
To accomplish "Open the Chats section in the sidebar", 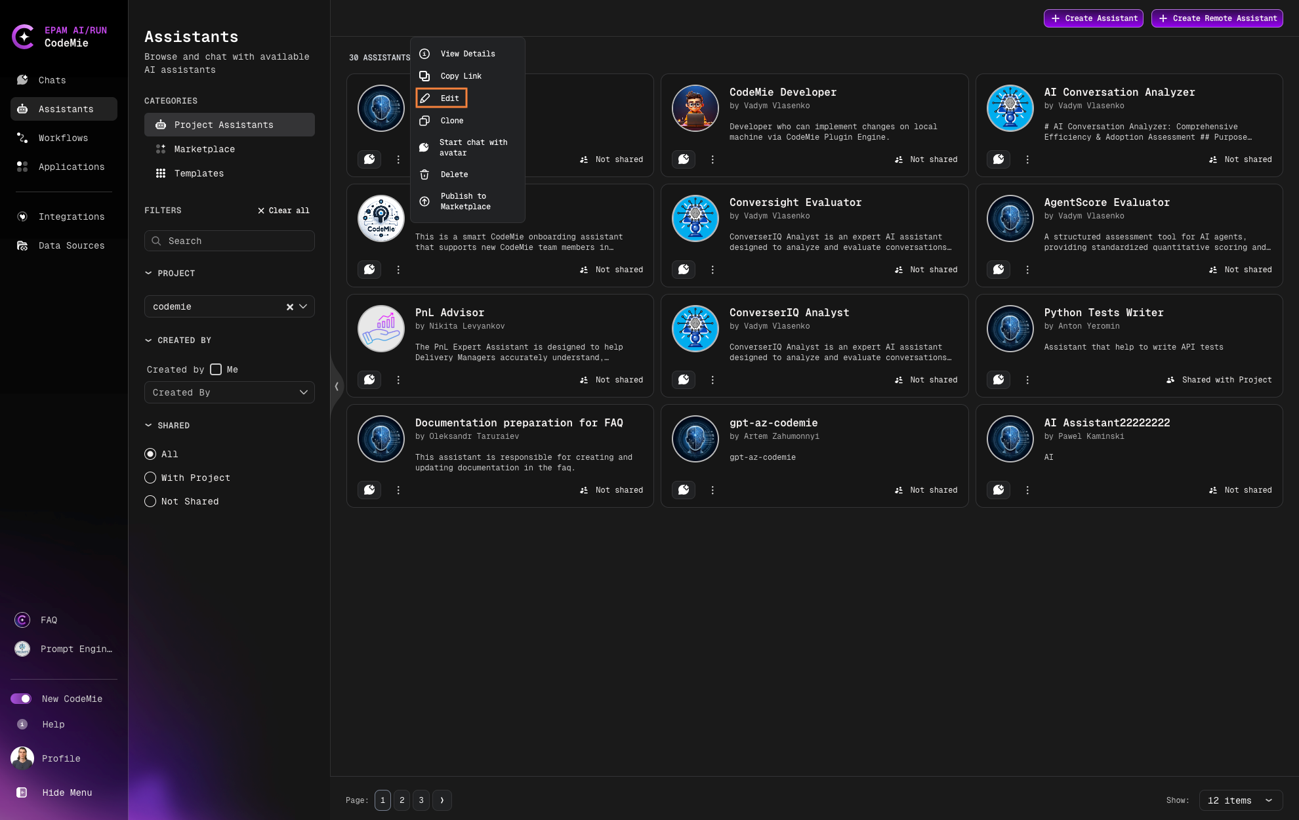I will [51, 80].
